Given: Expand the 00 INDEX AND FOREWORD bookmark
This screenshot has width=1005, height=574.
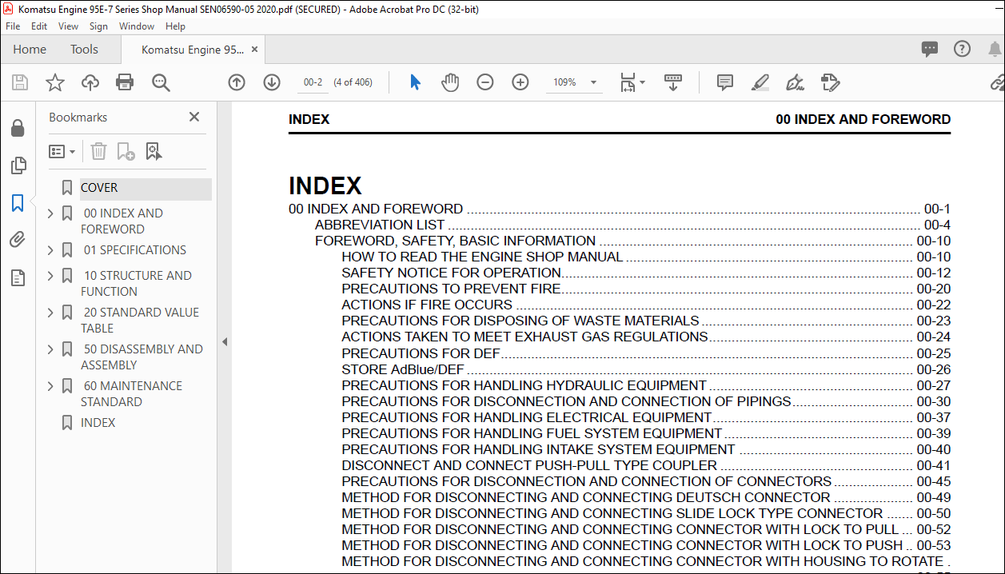Looking at the screenshot, I should (51, 213).
